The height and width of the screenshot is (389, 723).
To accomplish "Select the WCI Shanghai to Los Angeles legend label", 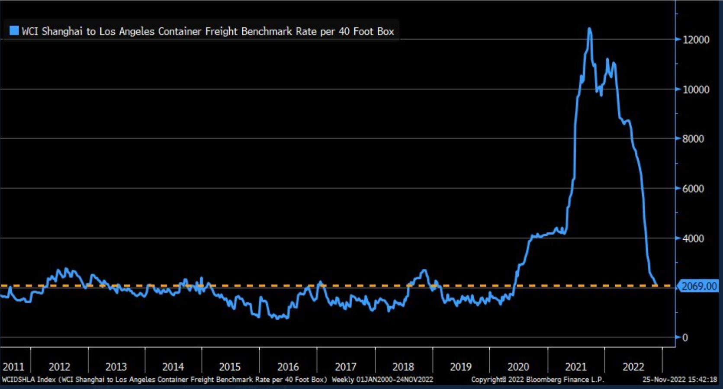I will coord(208,31).
